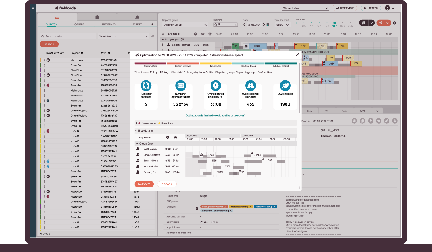Open the clipboard tab in left panel
Viewport: 432px width, 252px height.
point(97,17)
